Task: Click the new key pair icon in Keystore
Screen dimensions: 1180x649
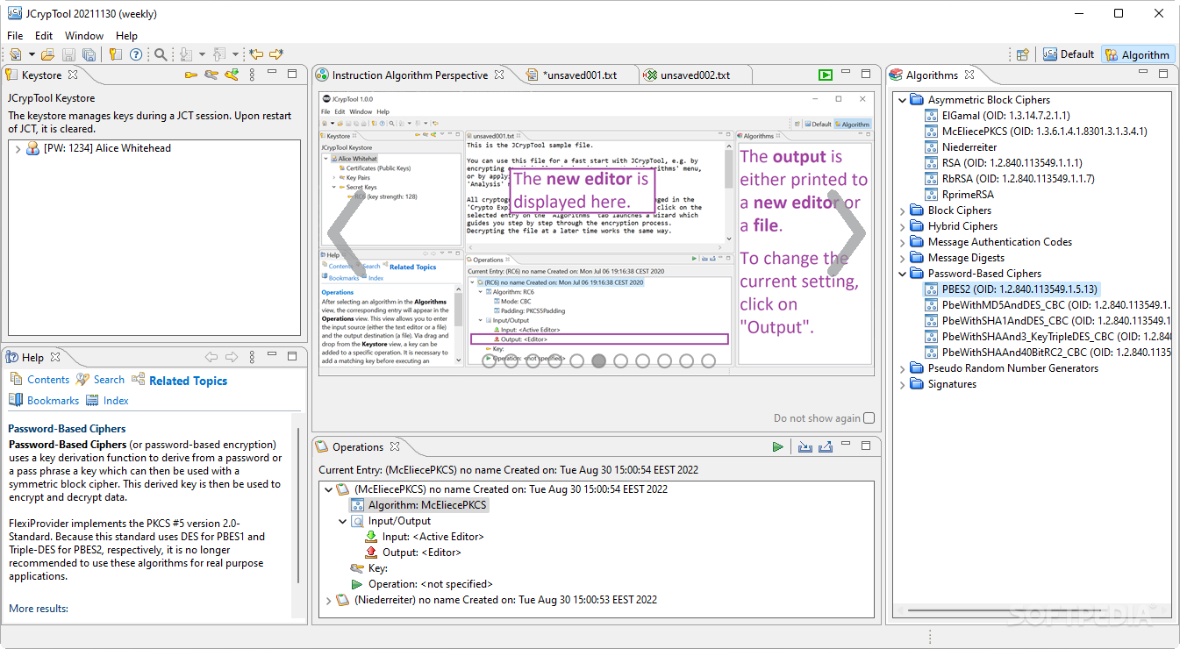Action: point(211,75)
